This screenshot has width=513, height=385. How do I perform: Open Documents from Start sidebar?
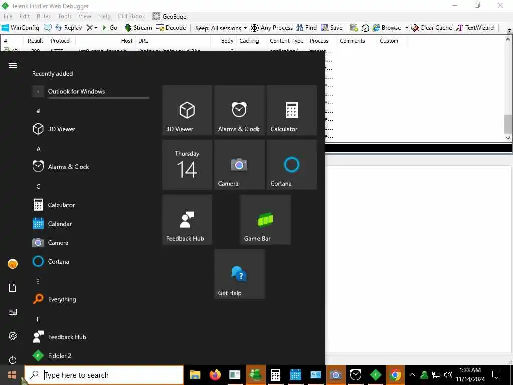[x=13, y=288]
